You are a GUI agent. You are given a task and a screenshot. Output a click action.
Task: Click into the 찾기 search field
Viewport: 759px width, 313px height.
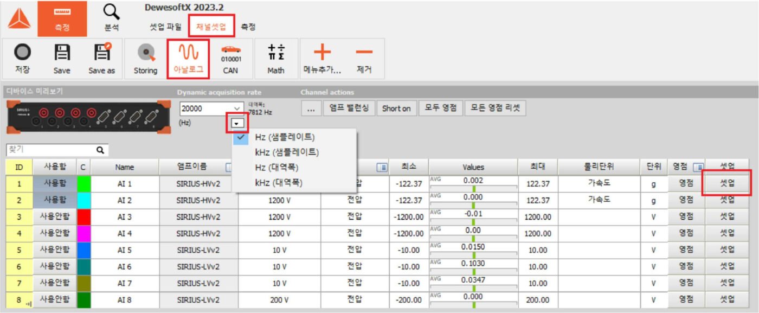pyautogui.click(x=50, y=150)
